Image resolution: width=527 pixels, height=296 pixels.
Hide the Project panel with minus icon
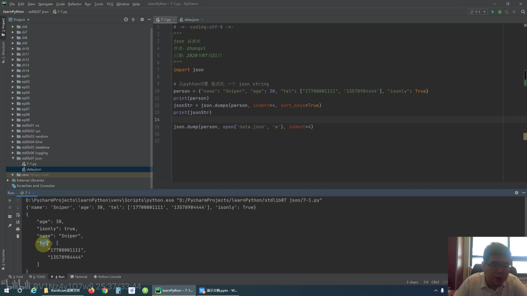149,19
